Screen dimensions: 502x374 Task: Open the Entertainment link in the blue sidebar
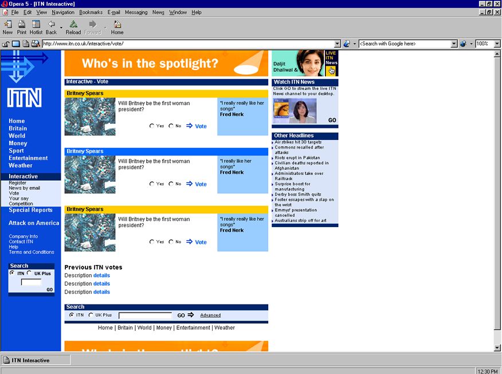28,158
